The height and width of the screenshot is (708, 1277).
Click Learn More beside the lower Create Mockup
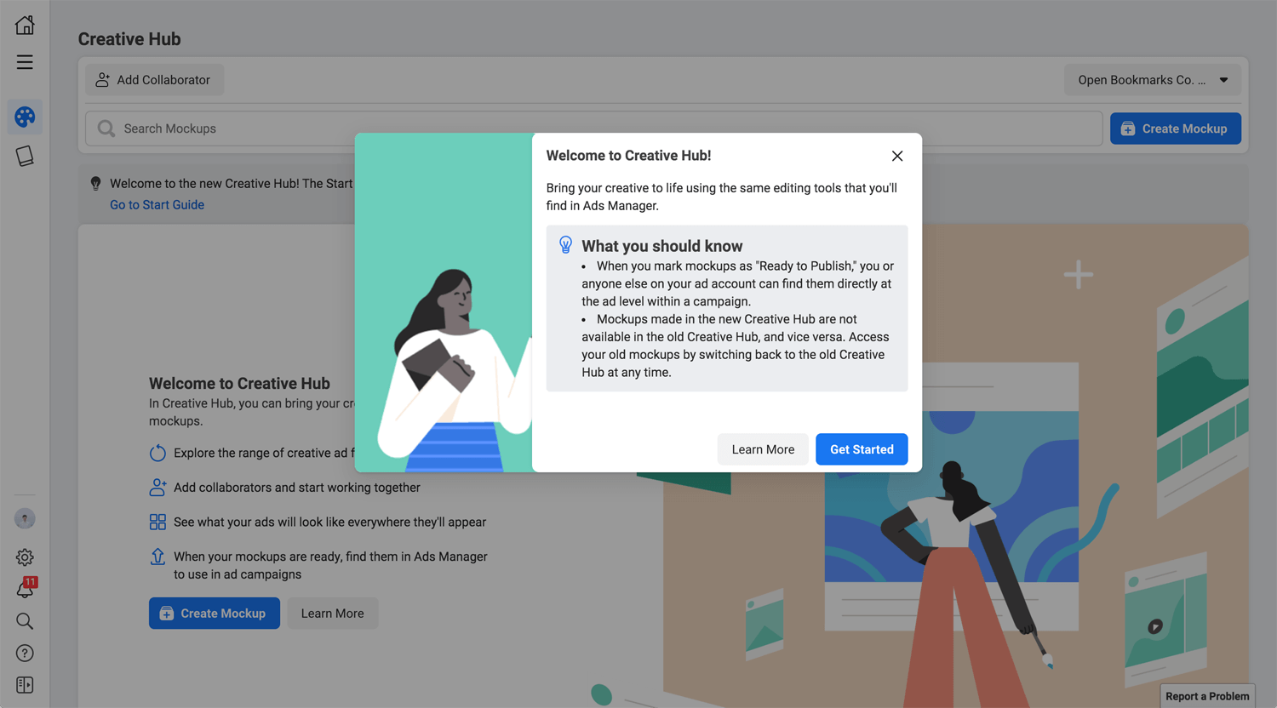(x=332, y=614)
